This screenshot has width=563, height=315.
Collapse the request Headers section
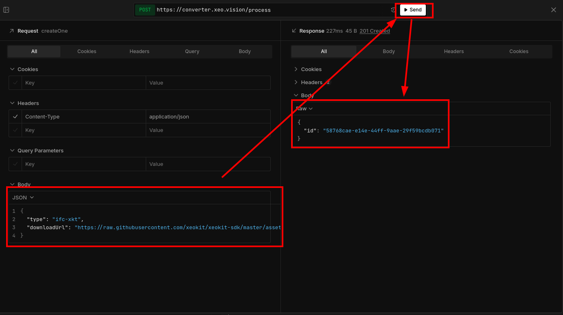point(12,103)
